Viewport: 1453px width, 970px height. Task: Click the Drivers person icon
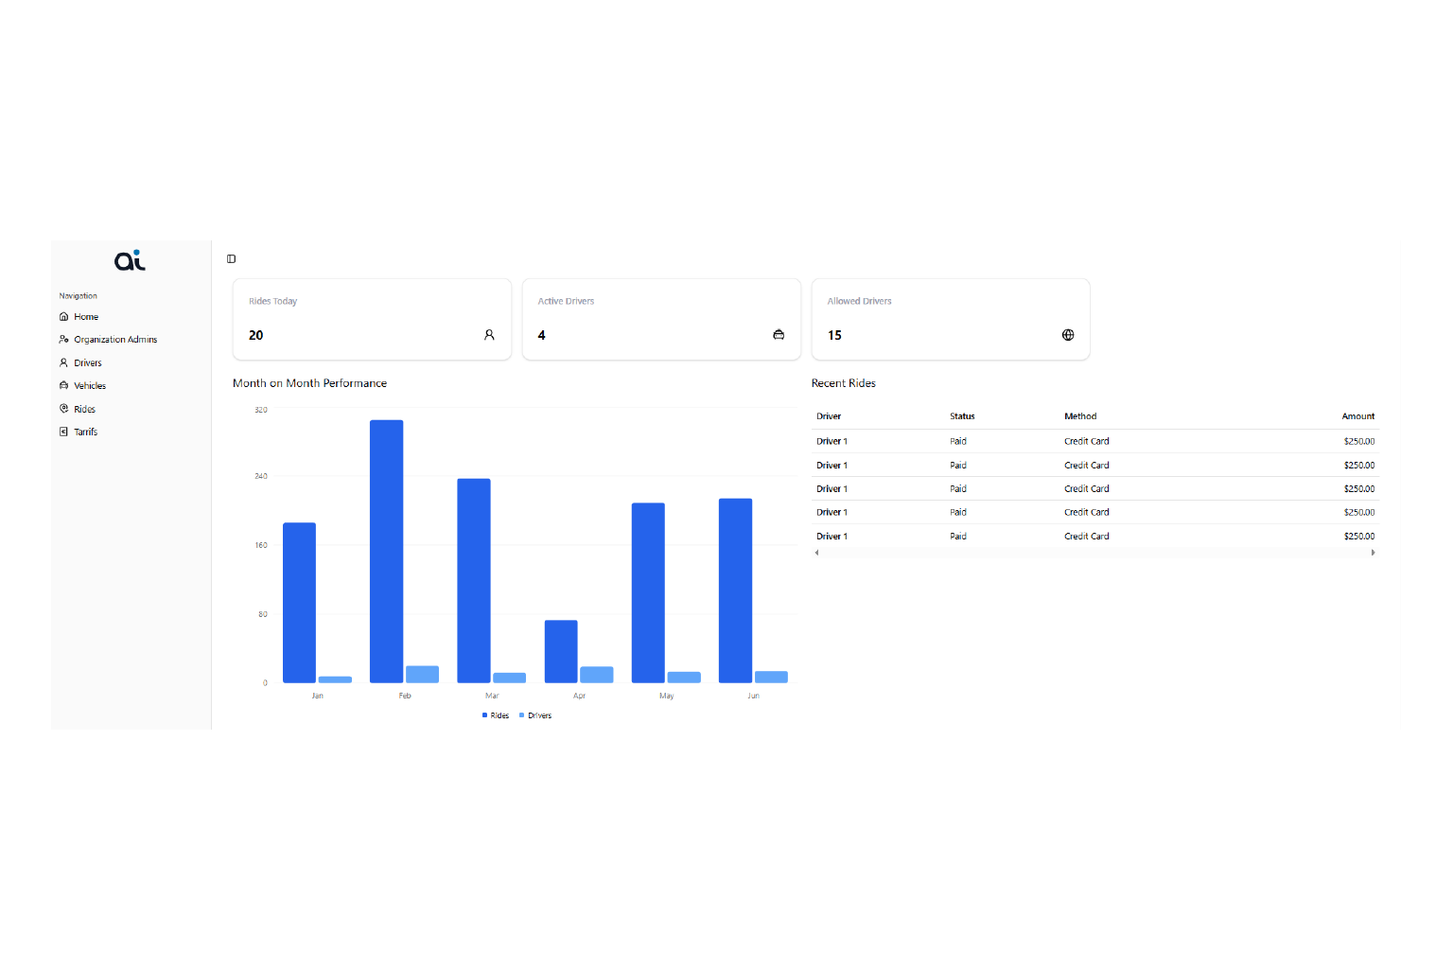(64, 363)
